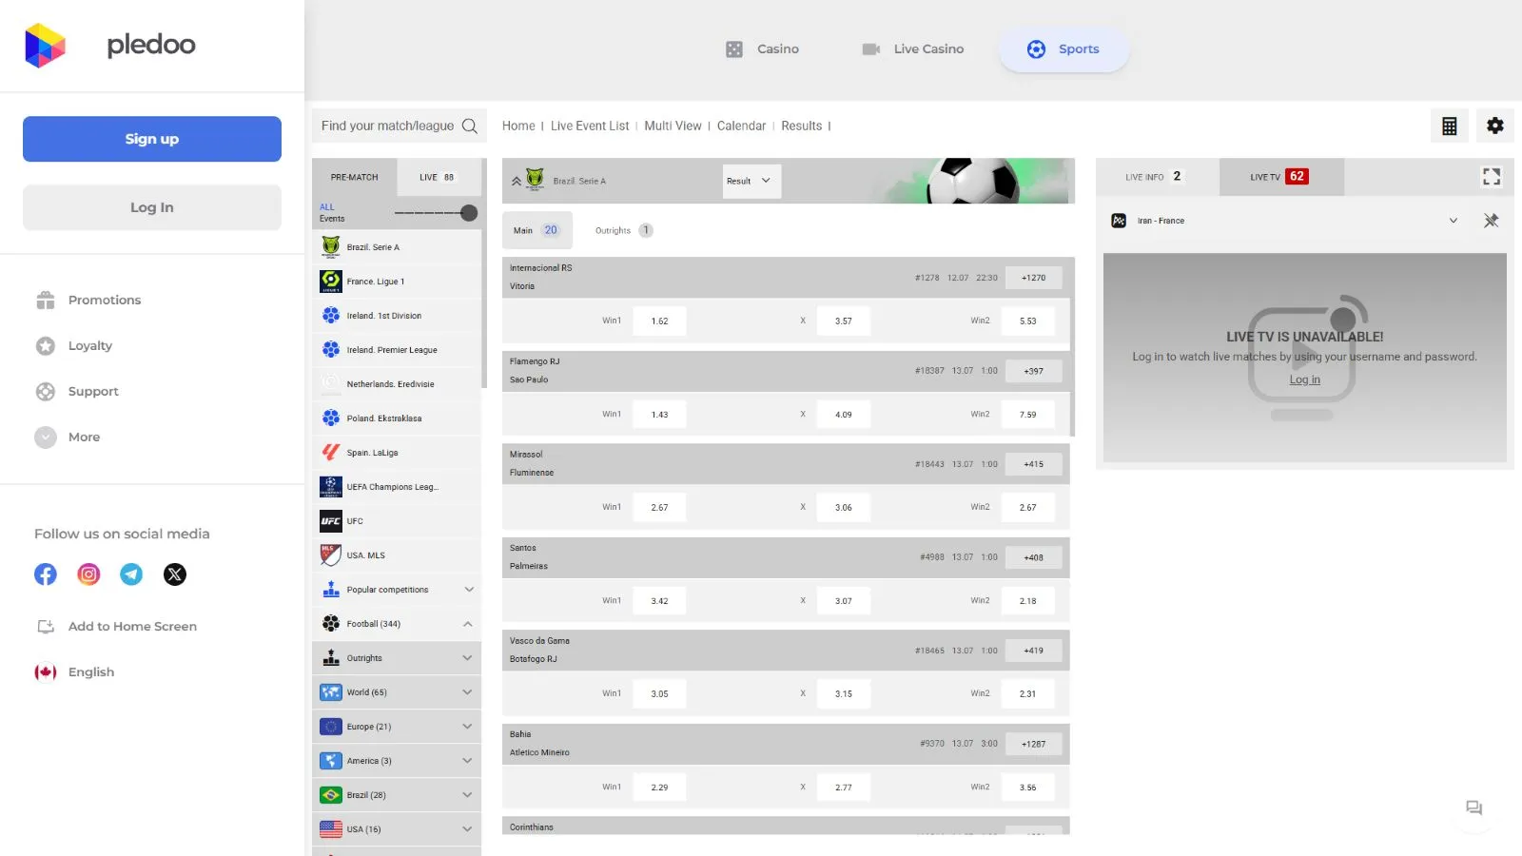Screen dimensions: 1522x856
Task: Open the bet slip calculator icon
Action: 1449,126
